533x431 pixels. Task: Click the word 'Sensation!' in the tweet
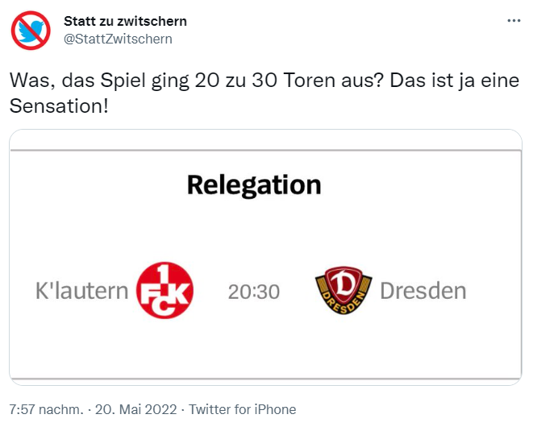(58, 106)
